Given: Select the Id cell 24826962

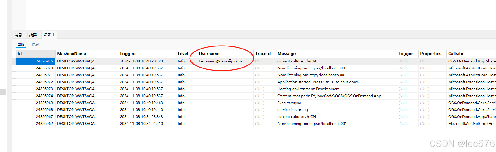Looking at the screenshot, I should coord(36,124).
